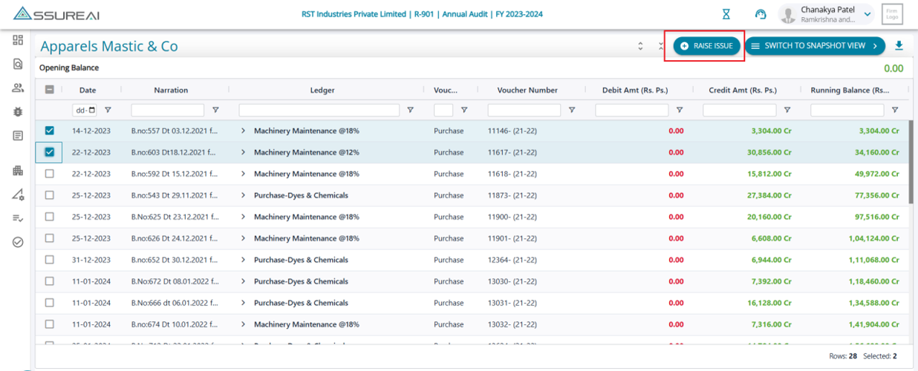
Task: Click the Credit Amt column header
Action: [743, 90]
